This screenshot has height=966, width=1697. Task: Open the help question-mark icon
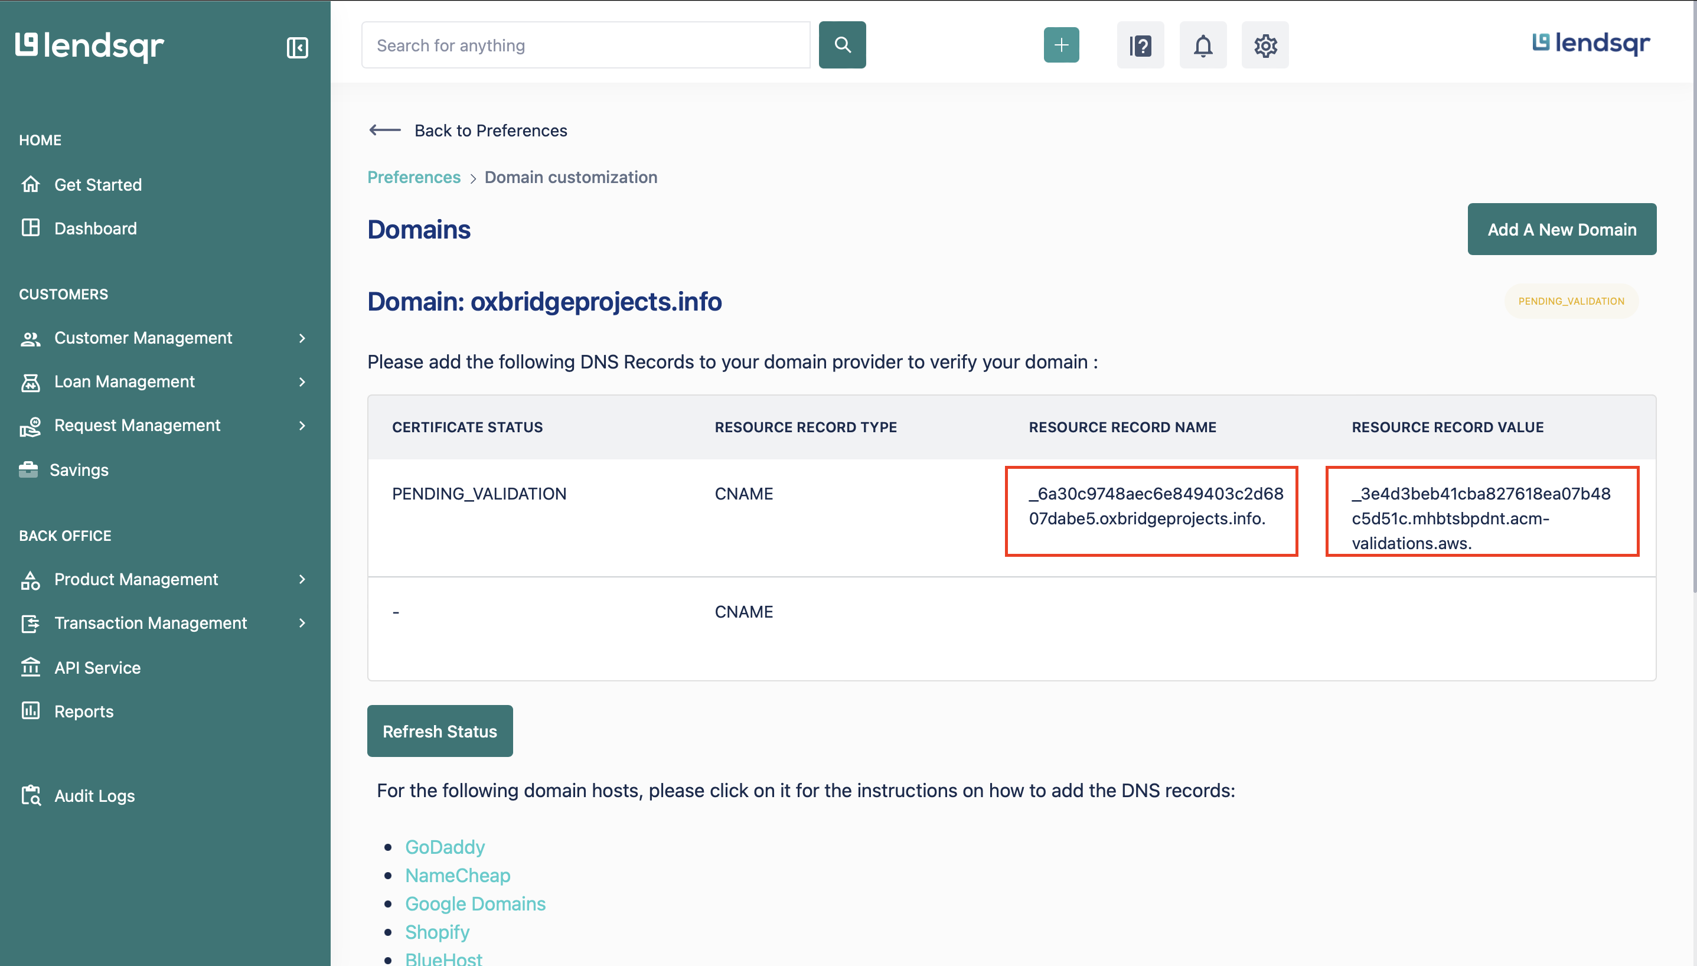click(1140, 45)
